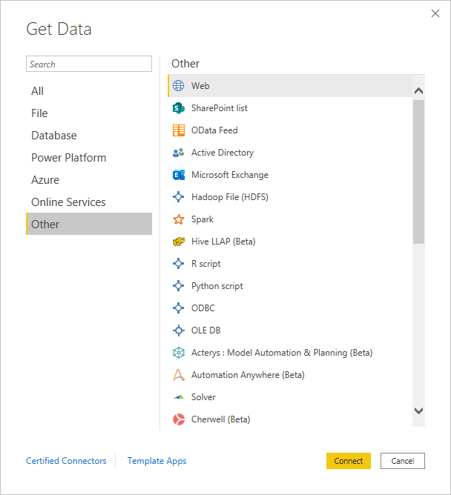
Task: Select "SharePoint list" text
Action: tap(219, 108)
